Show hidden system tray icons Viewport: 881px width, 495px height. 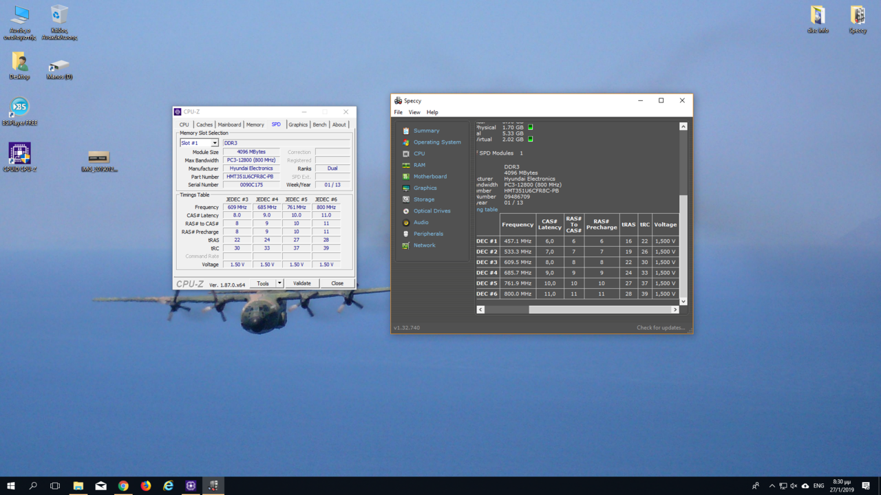click(x=772, y=486)
